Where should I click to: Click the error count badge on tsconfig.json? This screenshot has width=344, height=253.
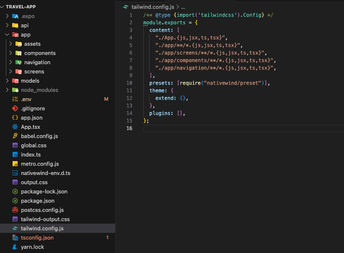107,237
